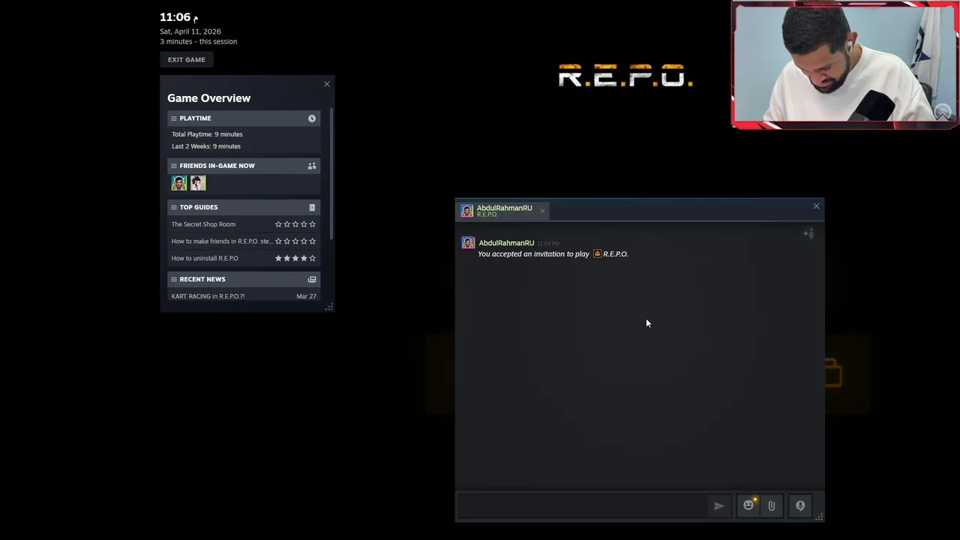Click the attachment paperclip icon
The image size is (960, 540).
tap(771, 506)
